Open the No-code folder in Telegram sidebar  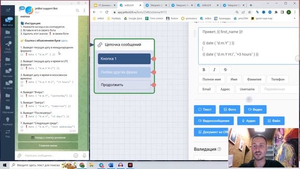pos(7,73)
